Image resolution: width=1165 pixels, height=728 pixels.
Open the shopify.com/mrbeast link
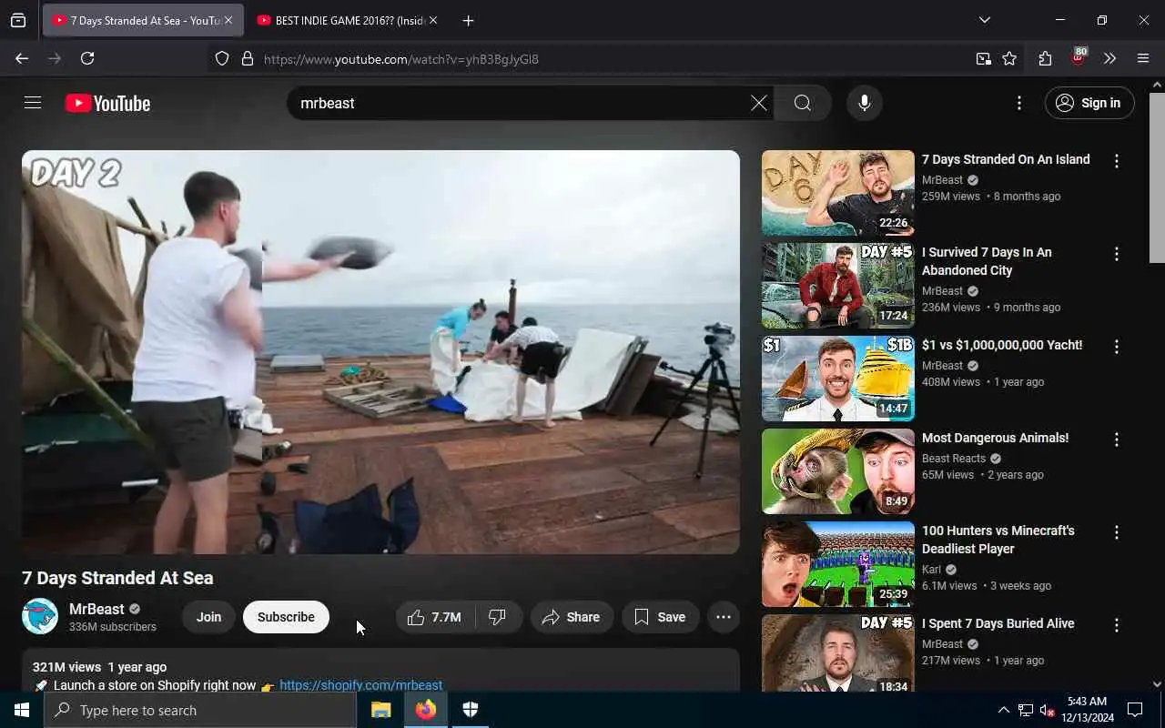coord(361,685)
